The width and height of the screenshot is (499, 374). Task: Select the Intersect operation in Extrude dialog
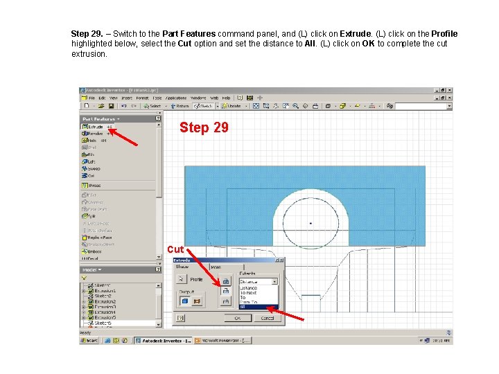226,301
